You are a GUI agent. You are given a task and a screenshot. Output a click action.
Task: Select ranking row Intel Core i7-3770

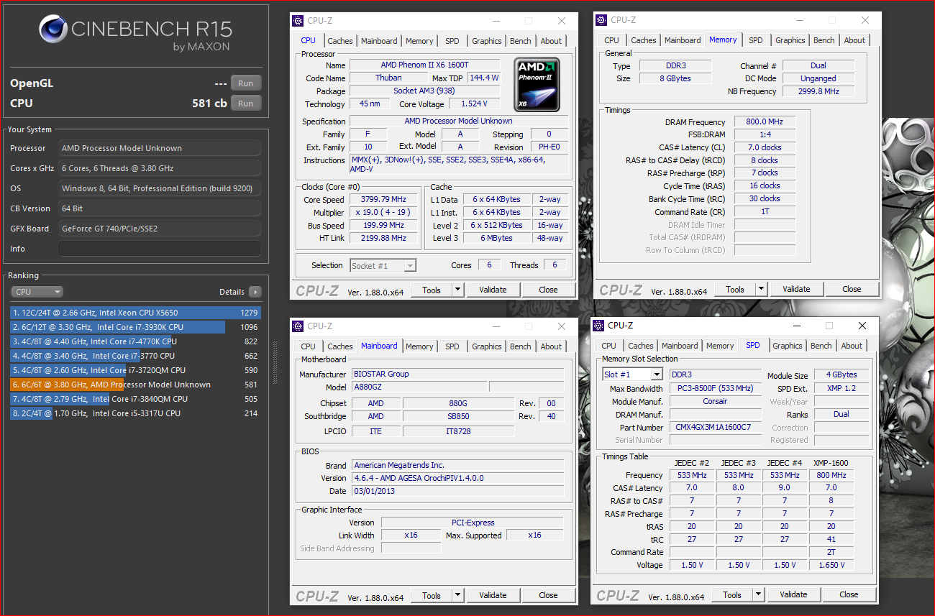[x=135, y=356]
